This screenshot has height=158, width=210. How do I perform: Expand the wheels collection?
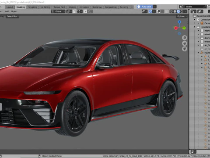tap(198, 42)
